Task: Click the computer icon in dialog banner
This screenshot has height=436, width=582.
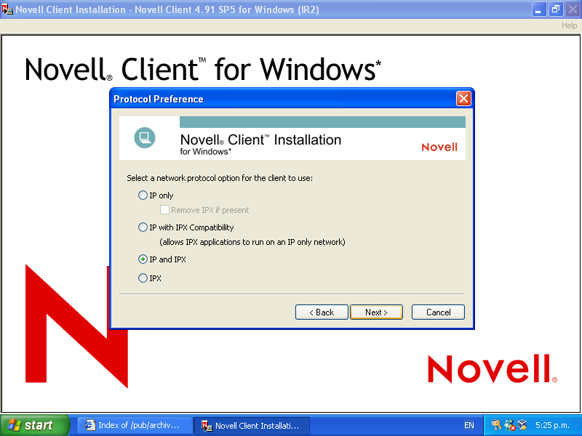Action: pos(144,138)
